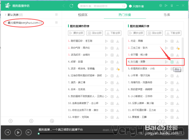Switch to 视频区 tab
The height and width of the screenshot is (140, 189).
point(83,15)
